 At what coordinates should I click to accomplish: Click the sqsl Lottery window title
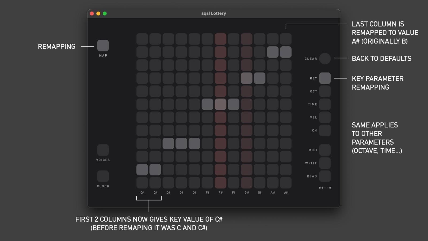click(214, 13)
